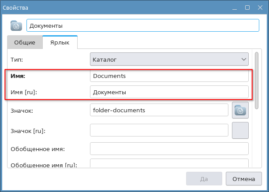Viewport: 269px width, 192px height.
Task: Click the Имя [ru] field with Документы
Action: [169, 92]
